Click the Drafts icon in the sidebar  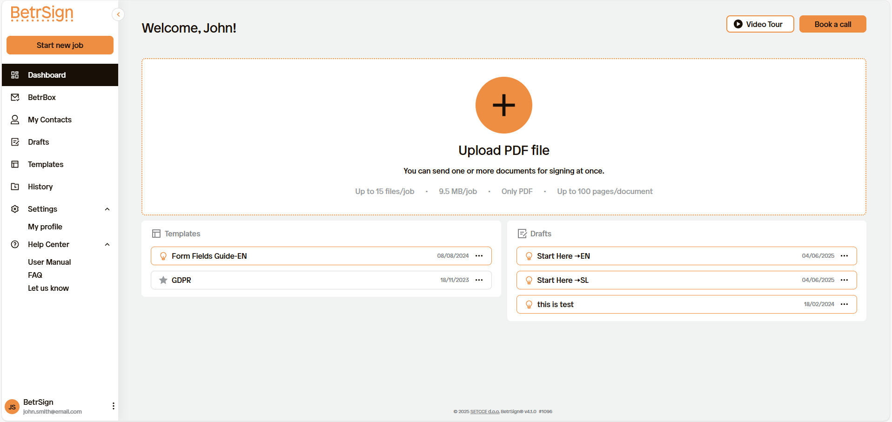[x=14, y=142]
